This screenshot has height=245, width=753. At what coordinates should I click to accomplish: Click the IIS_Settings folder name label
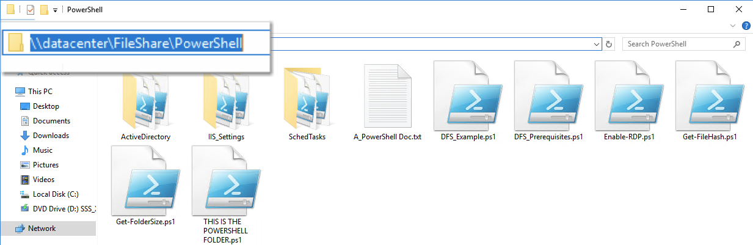click(226, 137)
